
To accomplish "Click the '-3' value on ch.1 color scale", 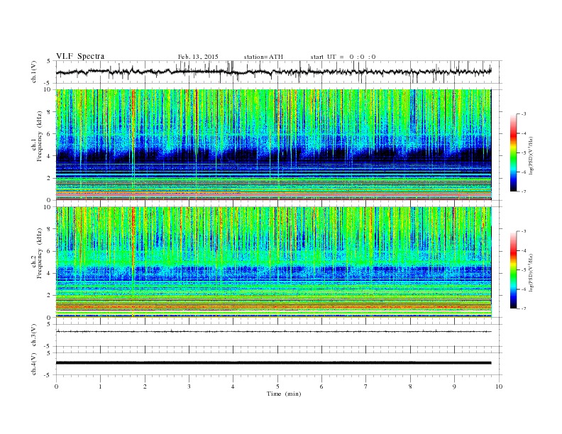I will 523,114.
